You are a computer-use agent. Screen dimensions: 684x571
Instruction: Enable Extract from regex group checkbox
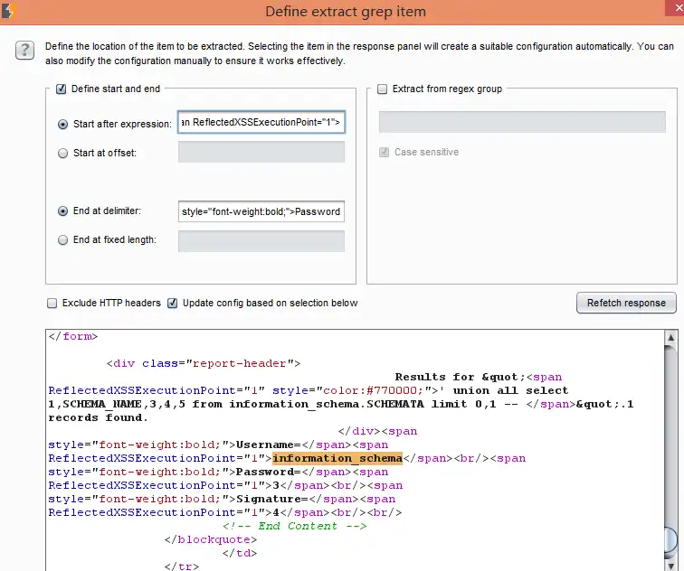pyautogui.click(x=382, y=89)
